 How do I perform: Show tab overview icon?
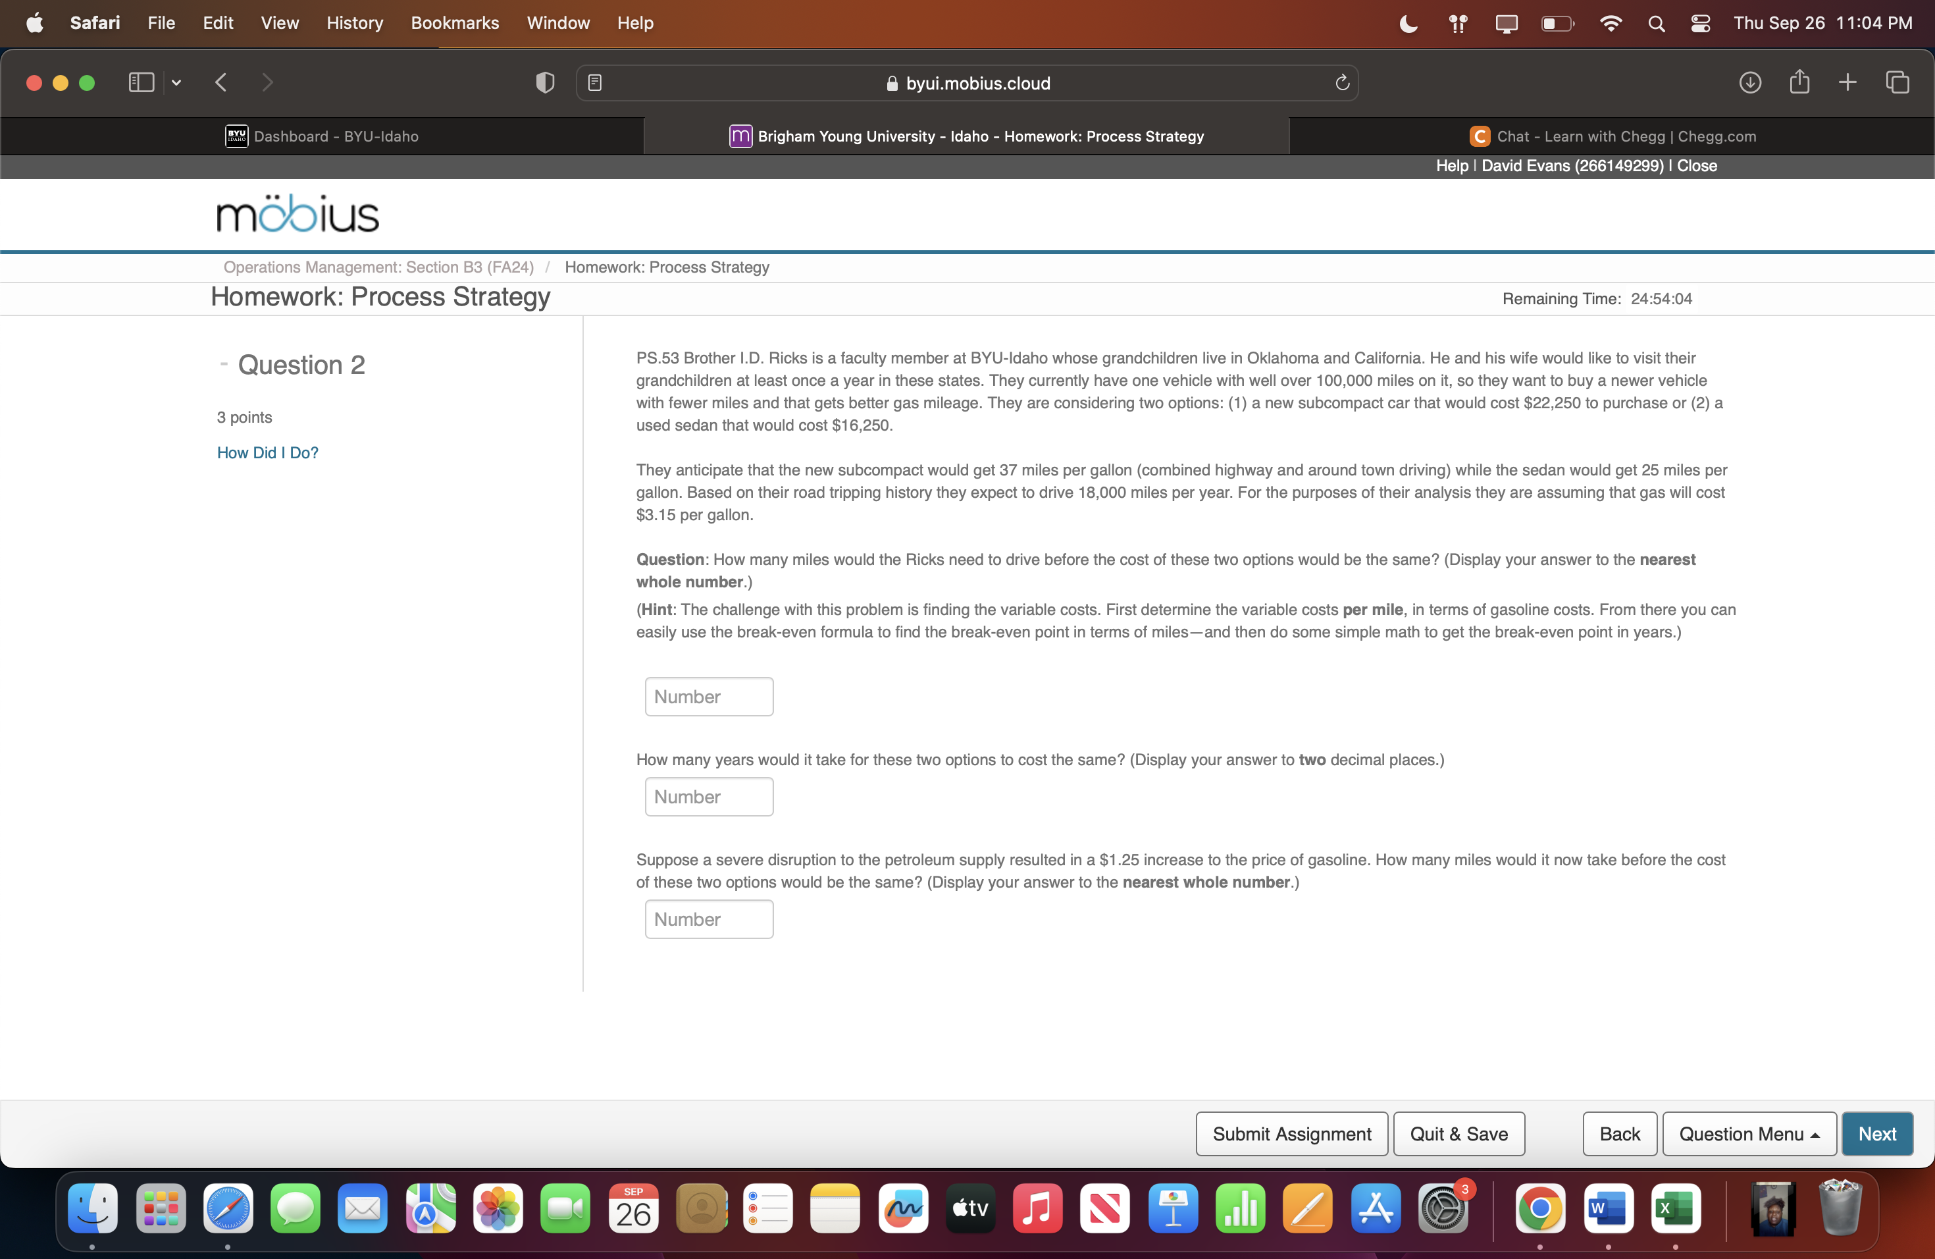(1897, 83)
